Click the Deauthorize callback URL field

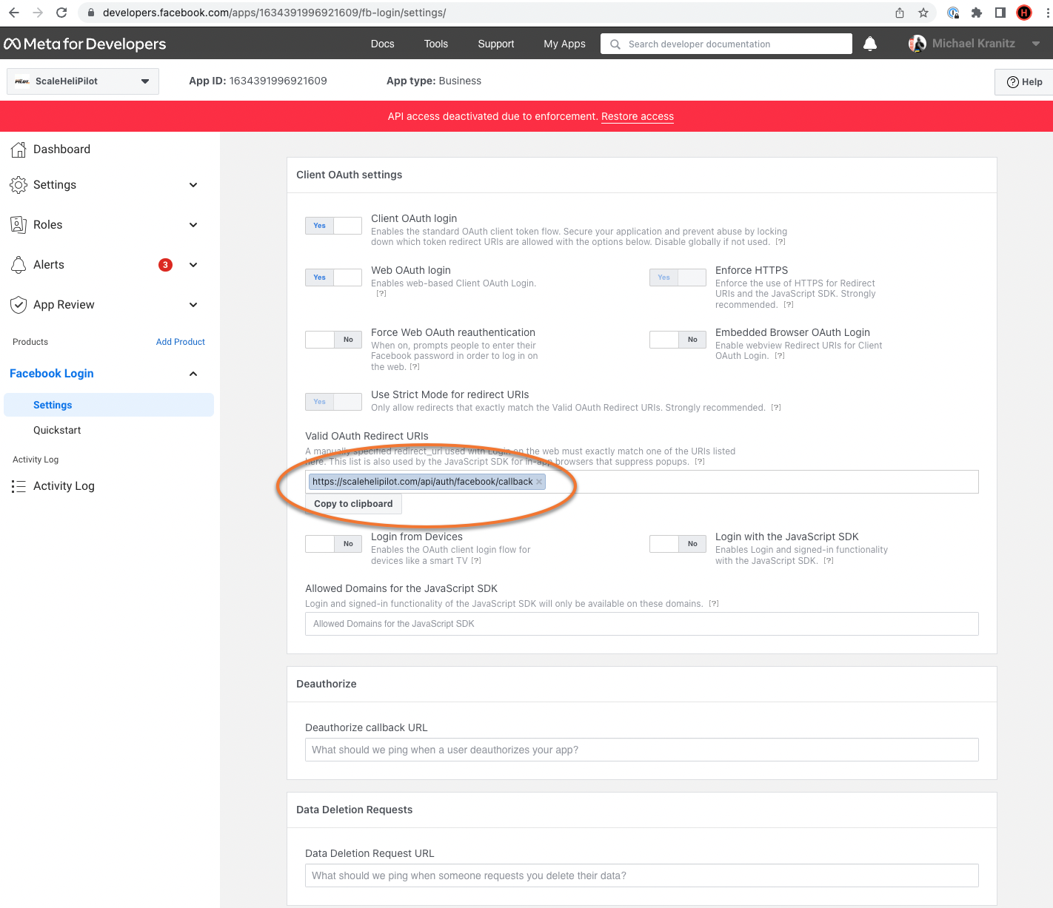click(x=641, y=750)
